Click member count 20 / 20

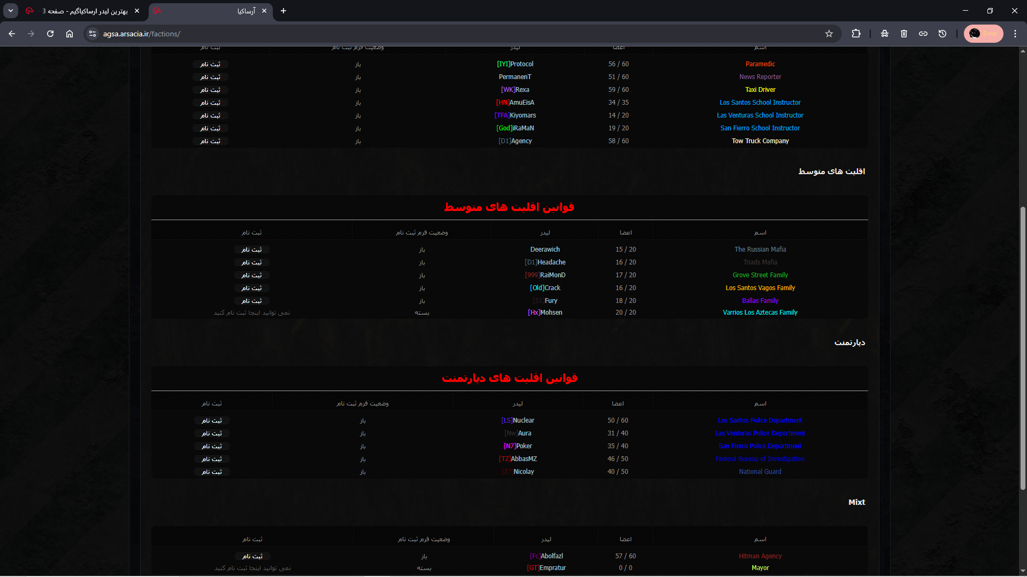click(x=625, y=313)
